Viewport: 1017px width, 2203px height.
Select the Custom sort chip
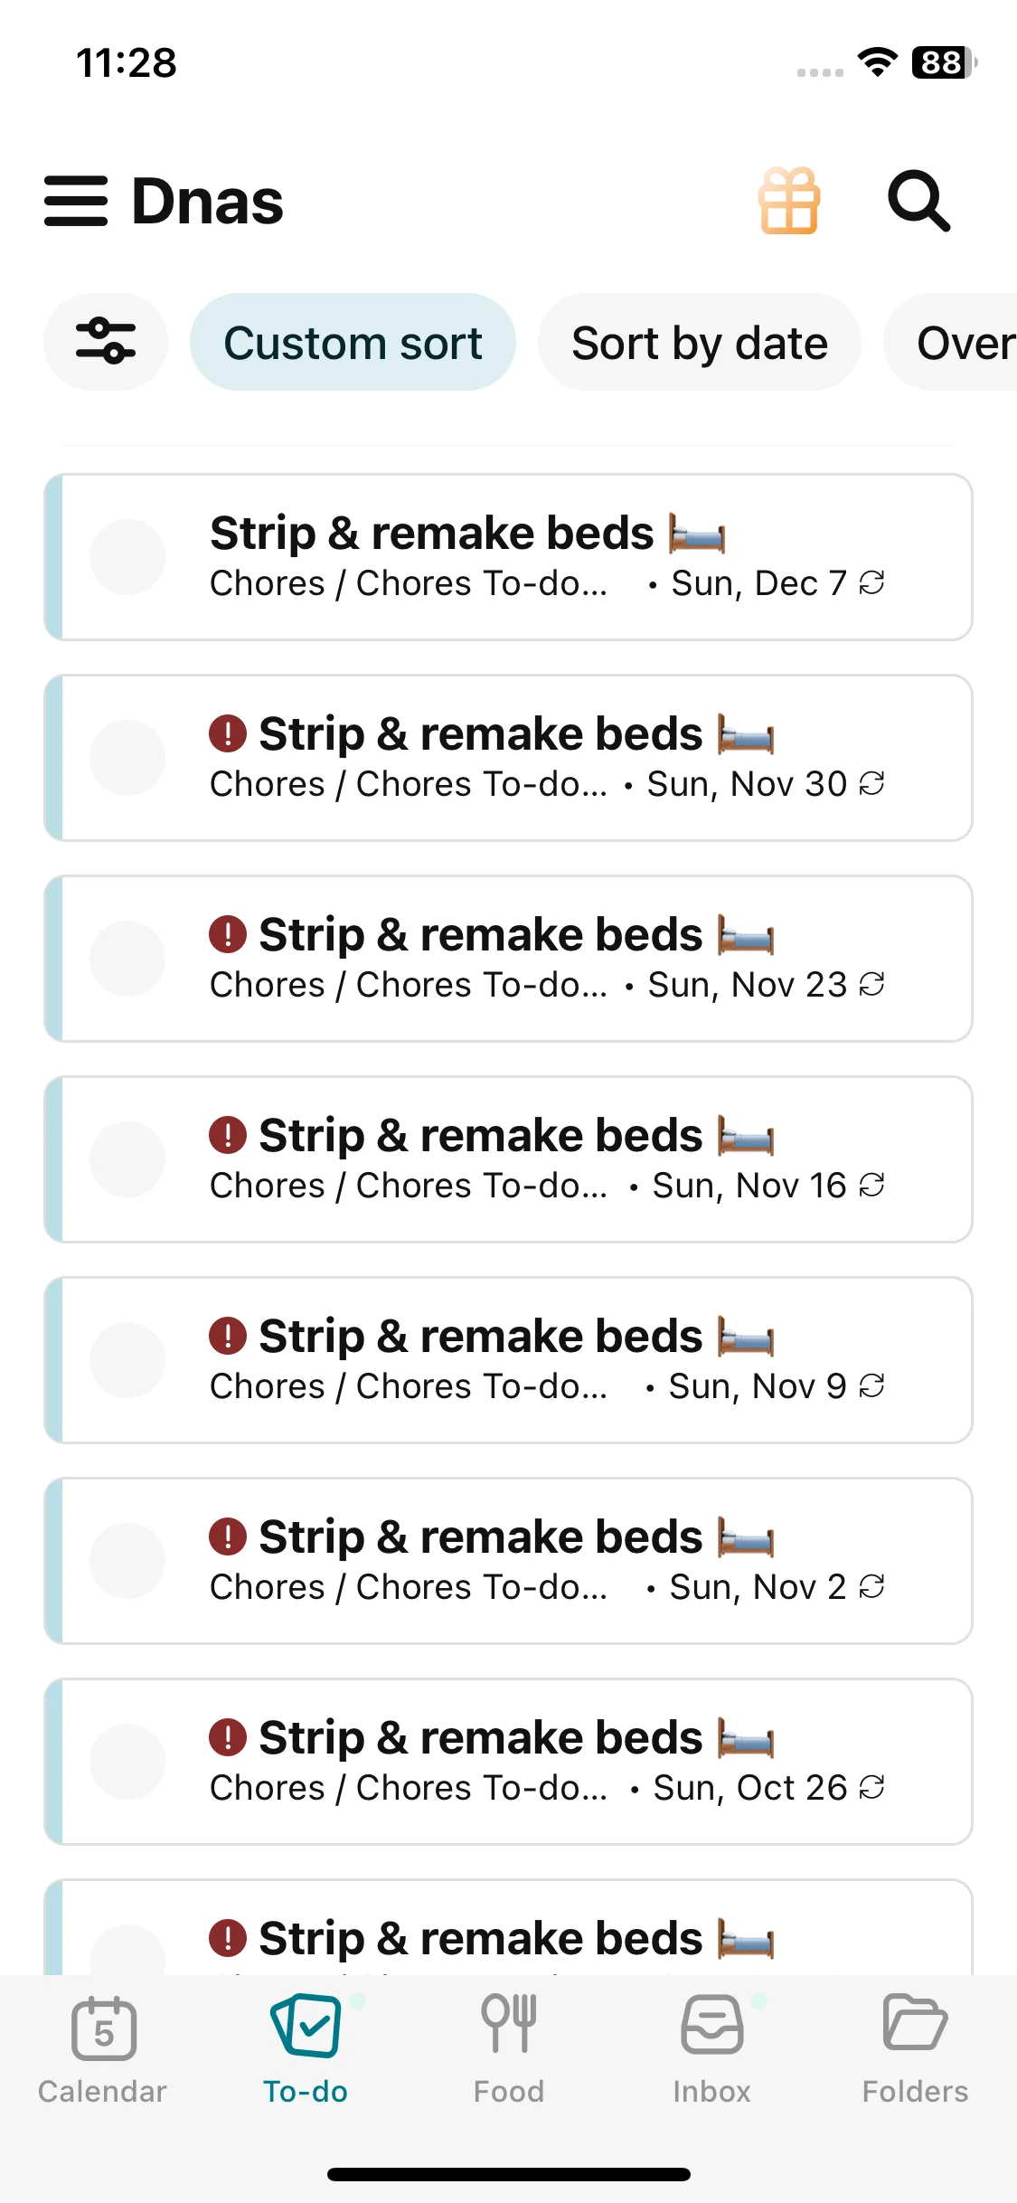pyautogui.click(x=353, y=343)
